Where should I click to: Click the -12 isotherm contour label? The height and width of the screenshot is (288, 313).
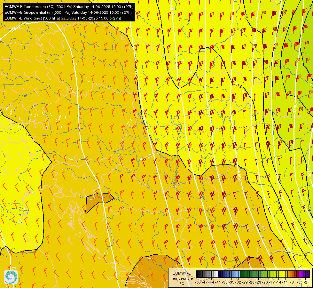click(x=239, y=86)
